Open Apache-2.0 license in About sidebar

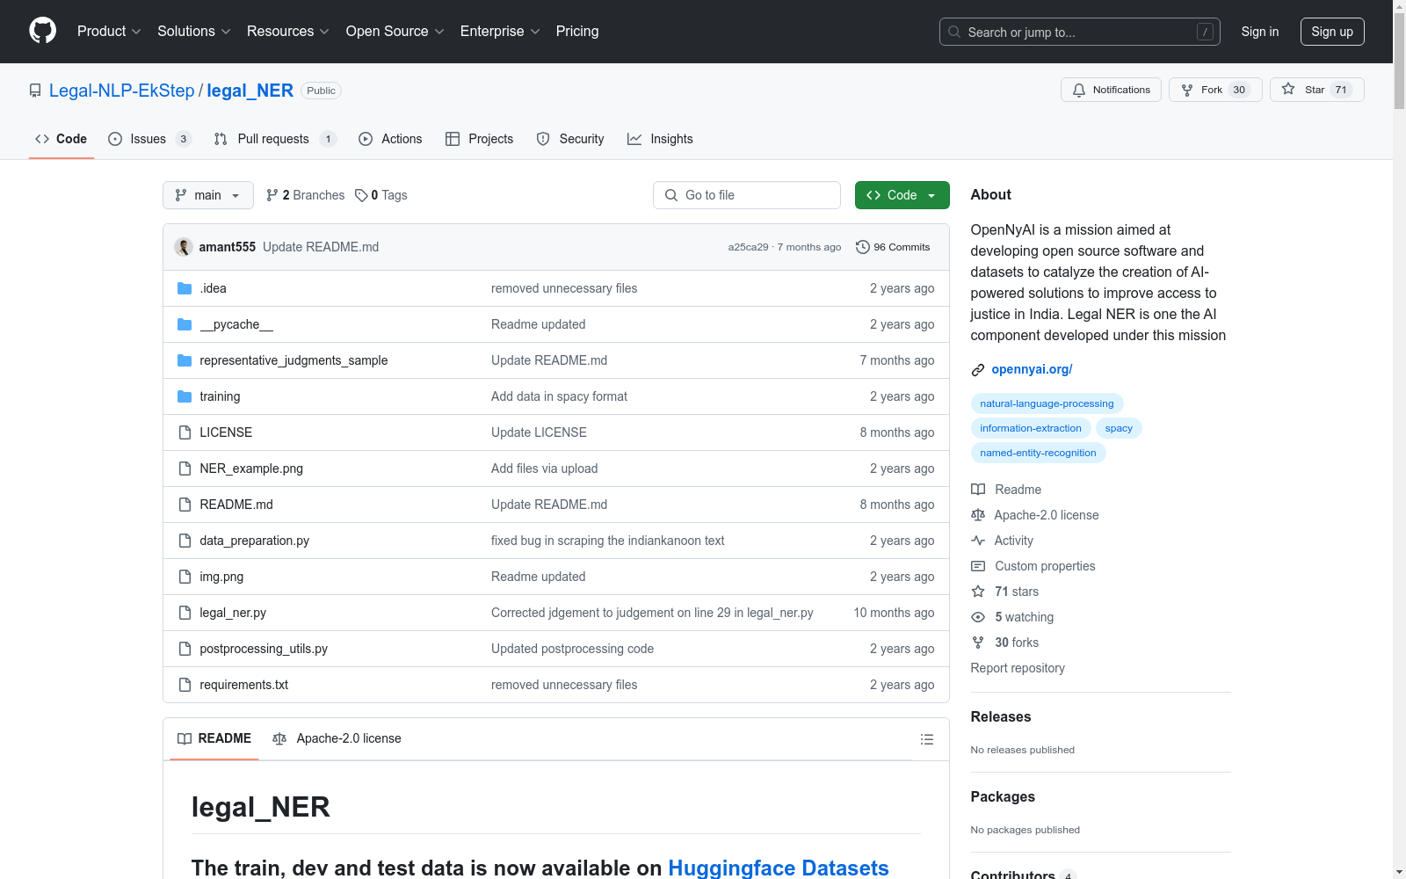click(x=1035, y=515)
